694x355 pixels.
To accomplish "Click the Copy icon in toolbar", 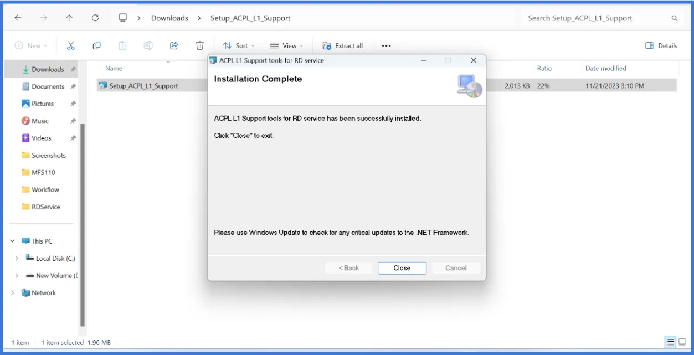I will pyautogui.click(x=97, y=45).
